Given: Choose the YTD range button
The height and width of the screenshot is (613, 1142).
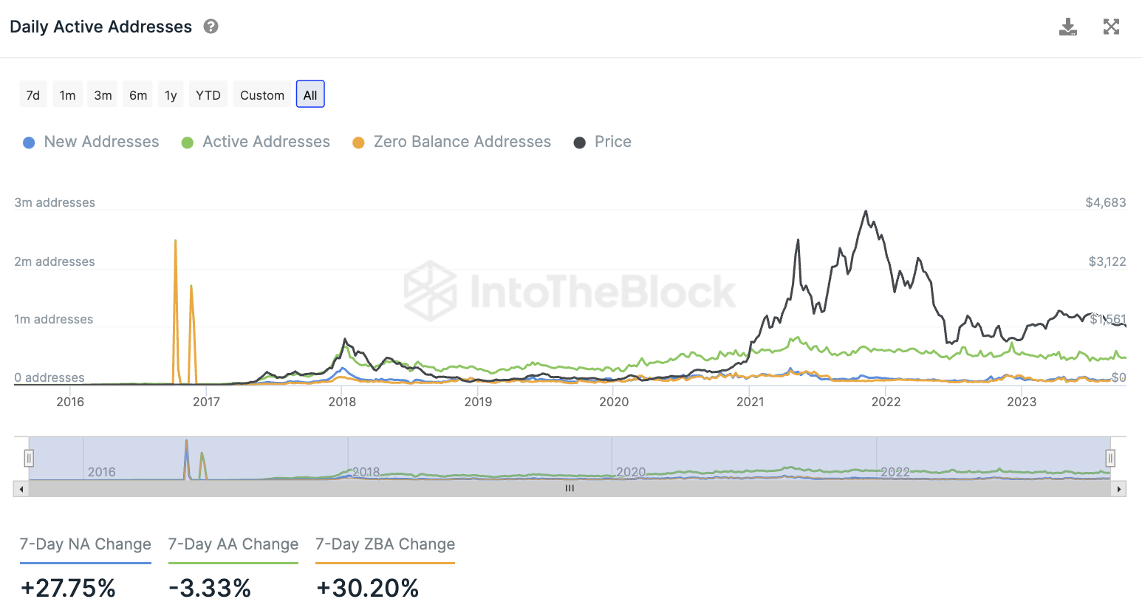Looking at the screenshot, I should [x=208, y=95].
